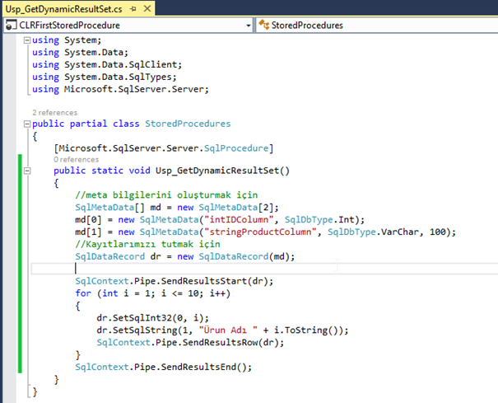
Task: Click the comment '//meta bilgilerini oluşturmak için'
Action: 166,195
